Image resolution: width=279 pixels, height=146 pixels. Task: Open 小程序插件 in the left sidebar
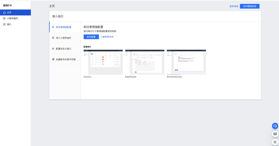pos(15,18)
